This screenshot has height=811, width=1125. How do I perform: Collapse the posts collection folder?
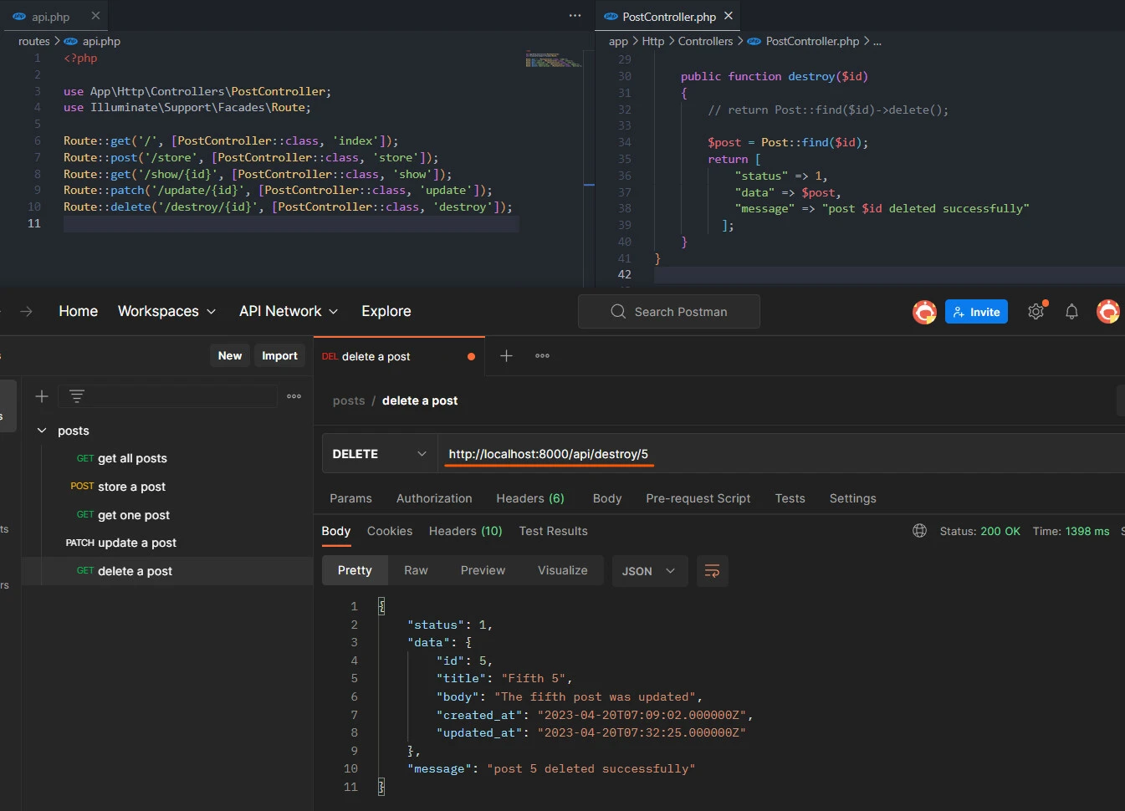(x=42, y=431)
